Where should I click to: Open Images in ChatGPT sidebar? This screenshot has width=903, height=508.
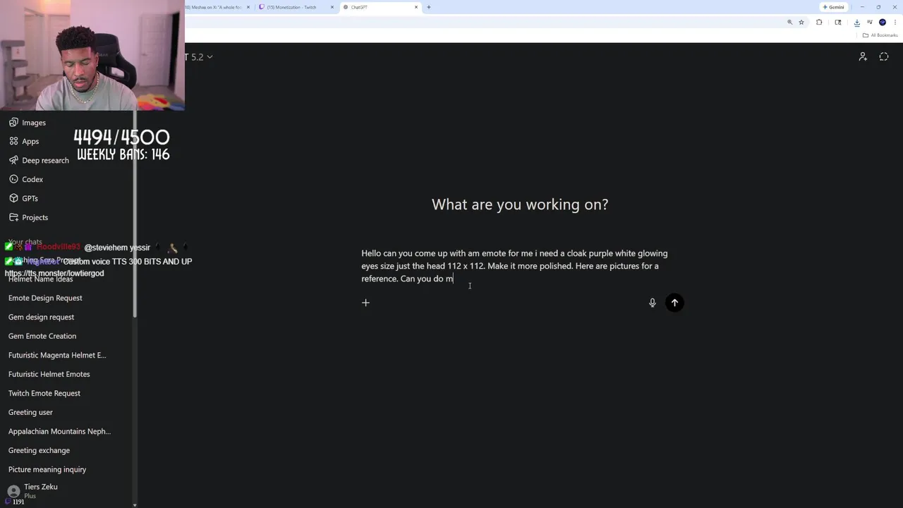tap(28, 123)
